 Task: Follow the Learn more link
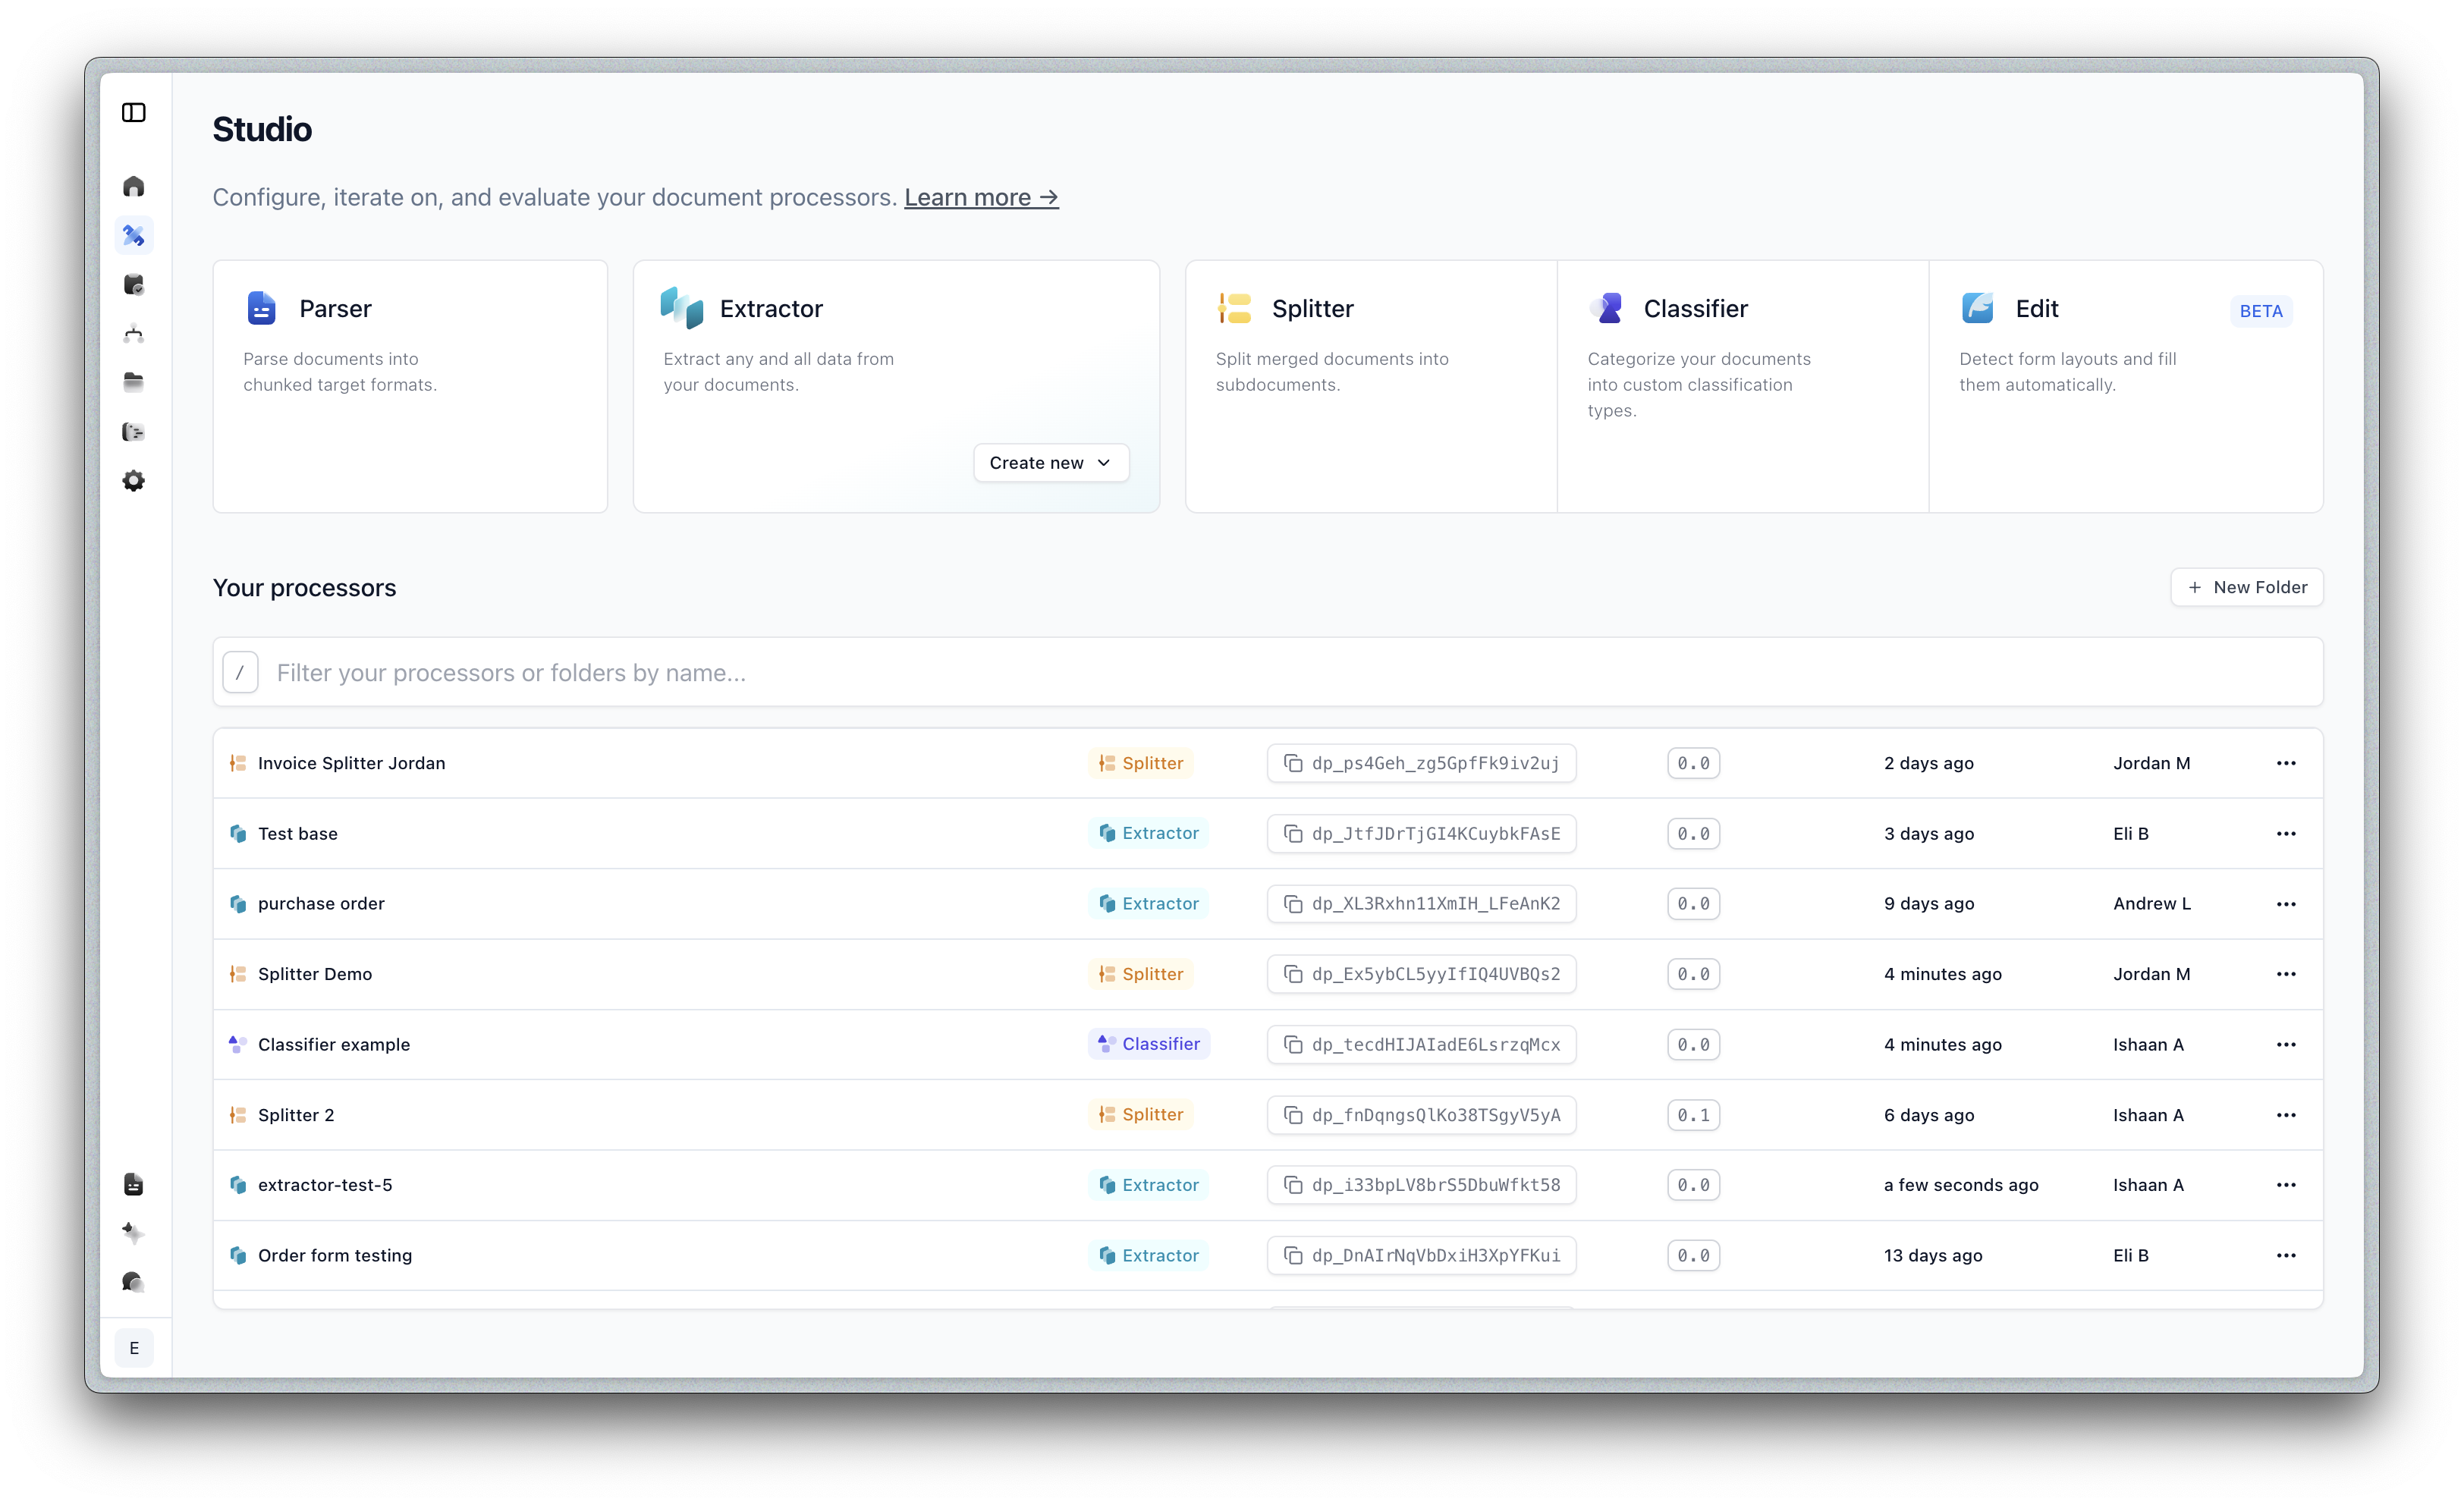[x=980, y=198]
